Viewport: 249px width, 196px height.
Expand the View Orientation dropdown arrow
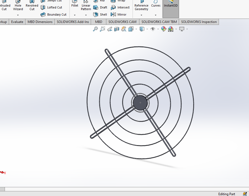pyautogui.click(x=136, y=29)
